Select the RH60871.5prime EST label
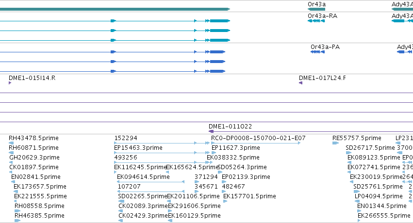Viewport: 413px width, 223px height. point(33,148)
